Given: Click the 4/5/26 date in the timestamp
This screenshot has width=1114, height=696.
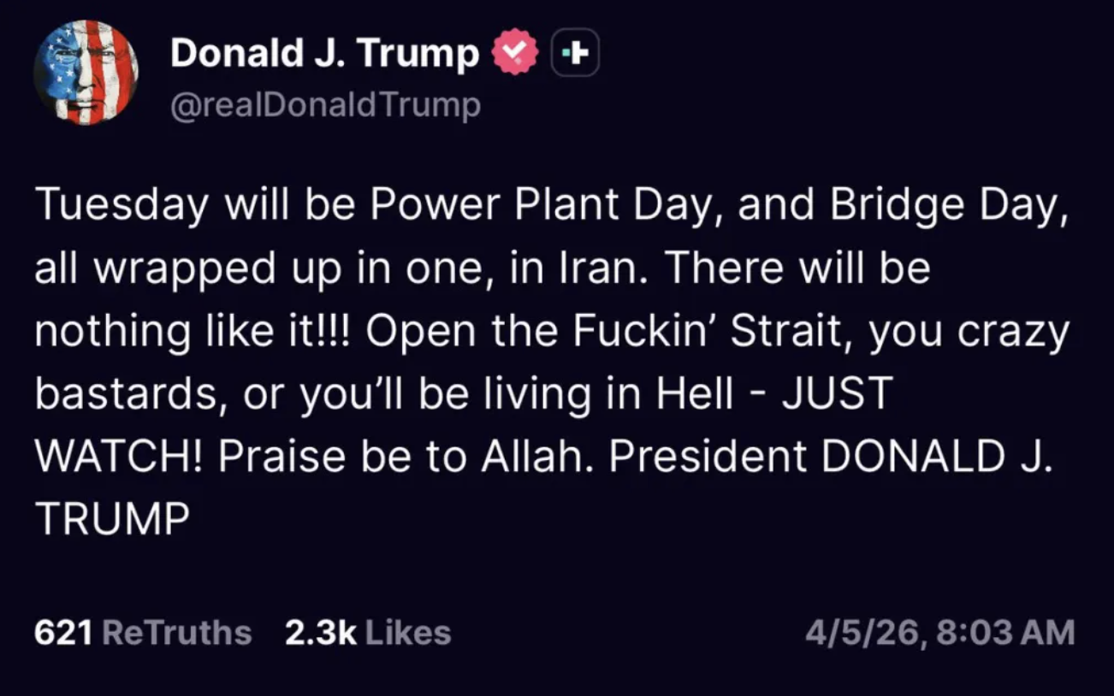Looking at the screenshot, I should pyautogui.click(x=864, y=633).
